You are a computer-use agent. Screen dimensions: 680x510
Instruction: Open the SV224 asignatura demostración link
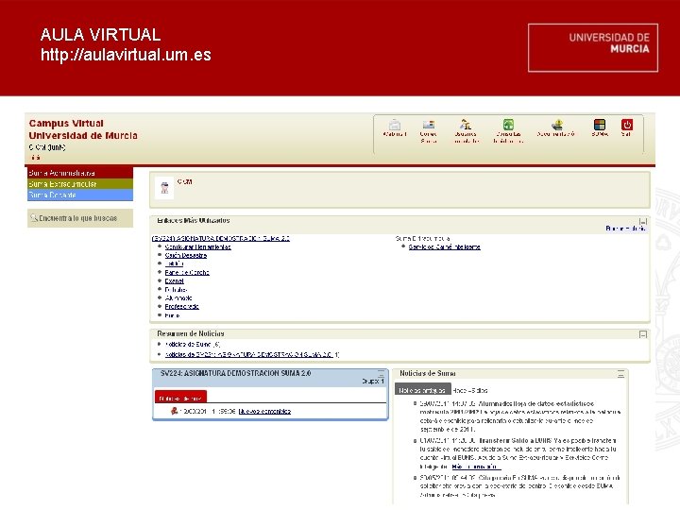click(221, 238)
